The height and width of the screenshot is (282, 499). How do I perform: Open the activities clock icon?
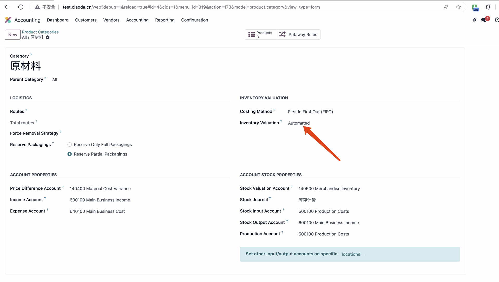[x=497, y=20]
